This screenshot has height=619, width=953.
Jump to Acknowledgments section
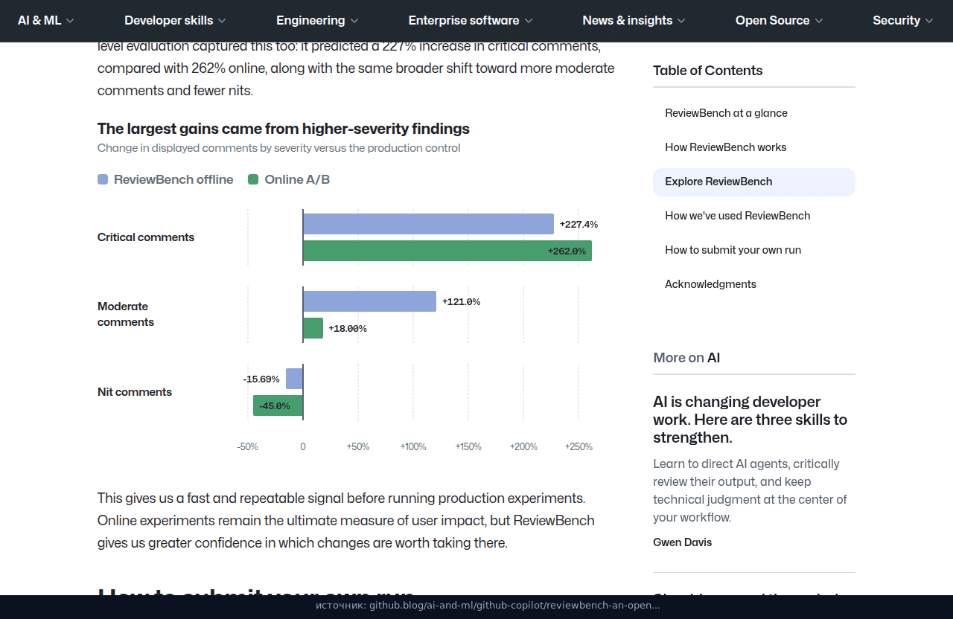point(710,284)
